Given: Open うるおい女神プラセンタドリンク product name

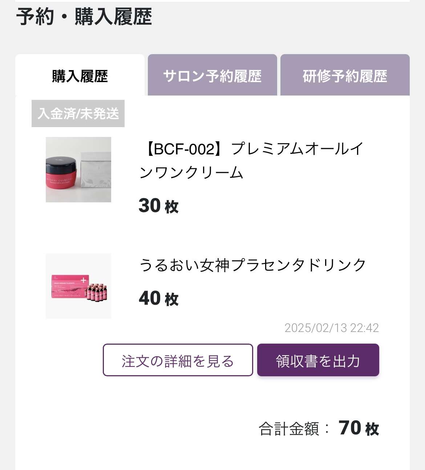Looking at the screenshot, I should 253,265.
